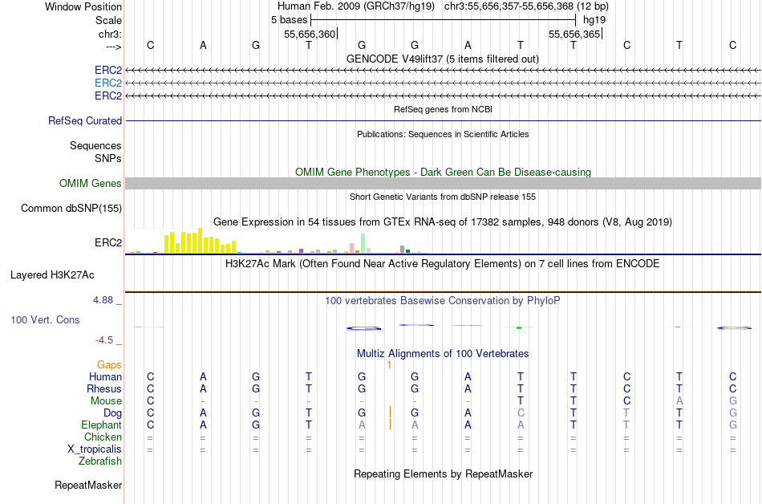Click the OMIM Genes label
Screen dimensions: 762x504
tap(91, 183)
